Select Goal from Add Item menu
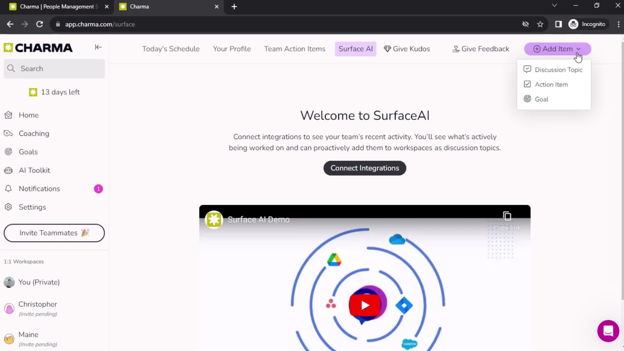 point(541,99)
